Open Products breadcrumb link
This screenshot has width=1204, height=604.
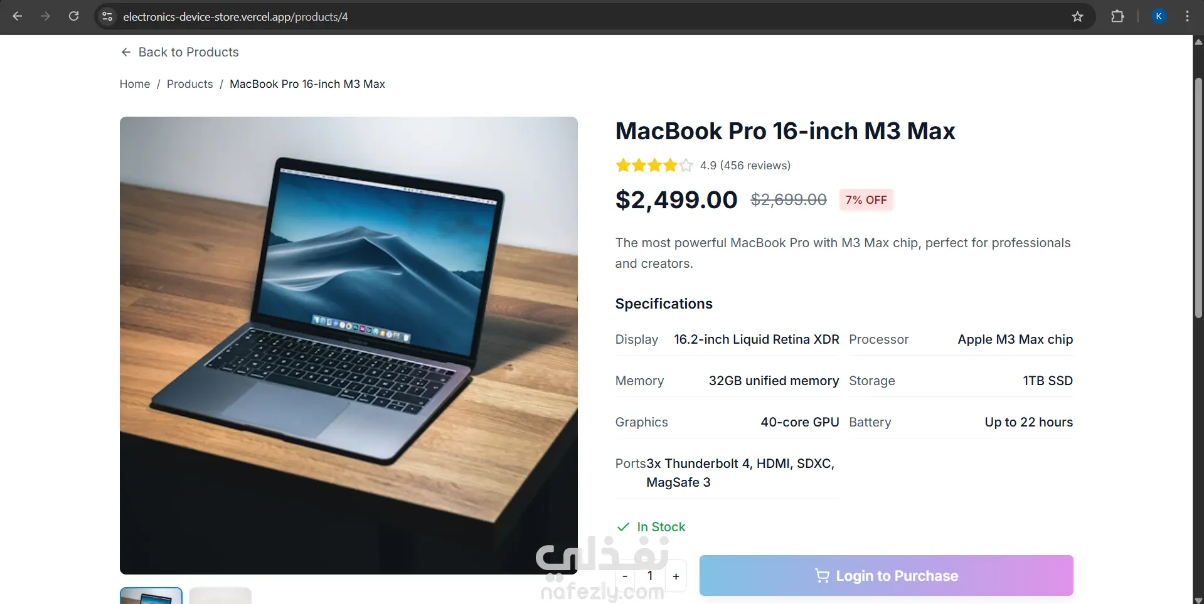tap(189, 84)
